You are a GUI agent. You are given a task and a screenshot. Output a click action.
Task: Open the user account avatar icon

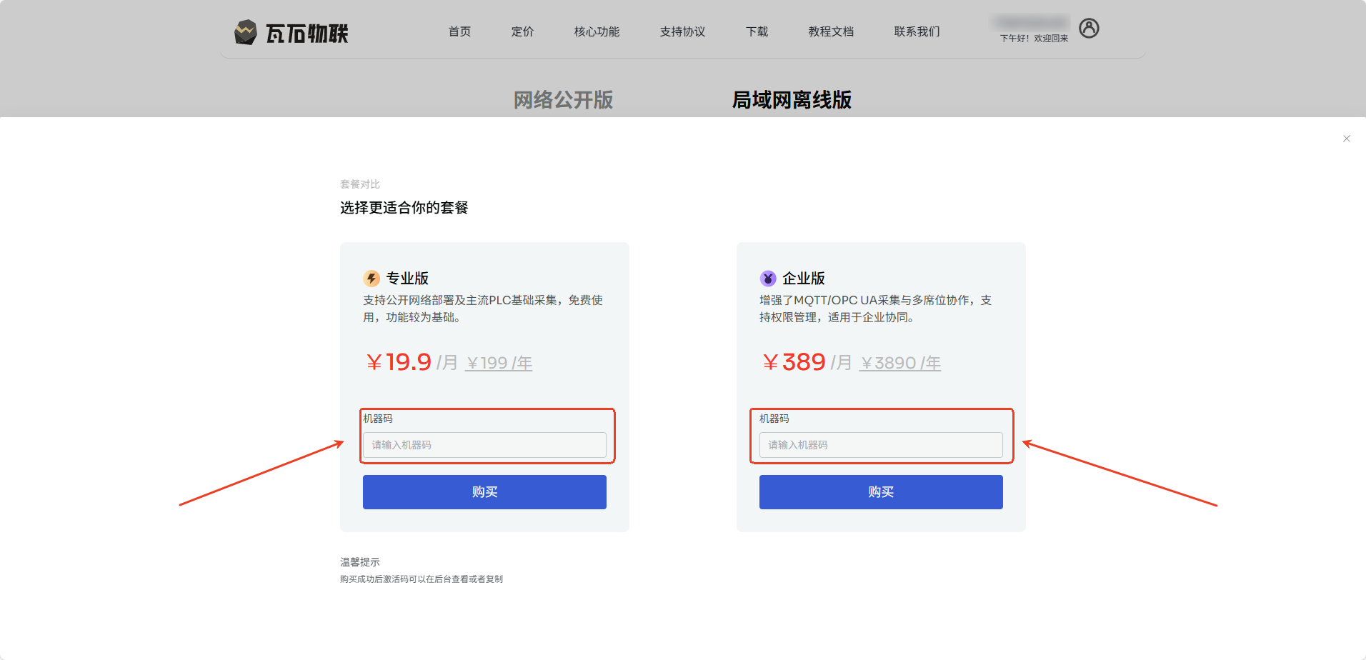click(x=1089, y=29)
